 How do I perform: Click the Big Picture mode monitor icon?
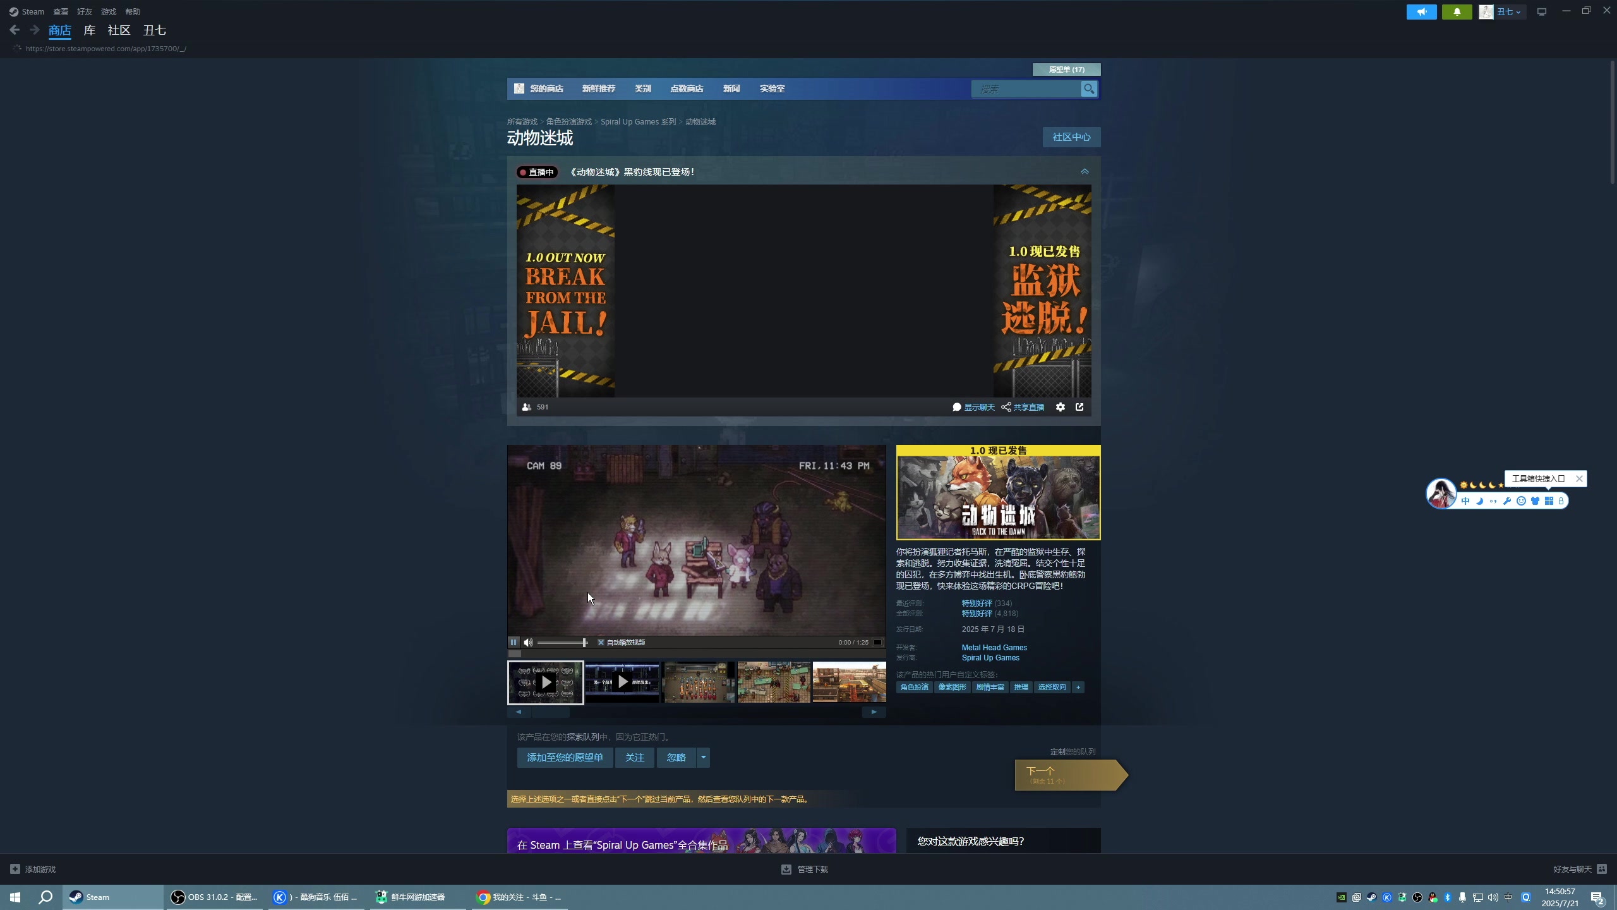pos(1542,12)
